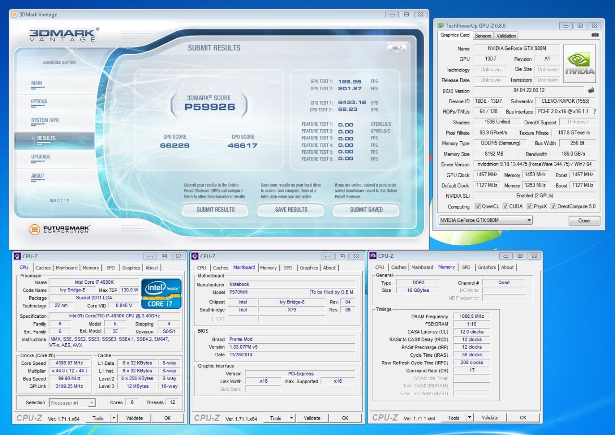This screenshot has width=615, height=435.
Task: Click the Futuremark Corporation logo
Action: (59, 229)
